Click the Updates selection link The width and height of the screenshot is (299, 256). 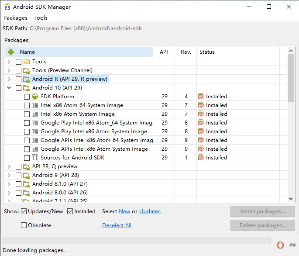click(150, 211)
